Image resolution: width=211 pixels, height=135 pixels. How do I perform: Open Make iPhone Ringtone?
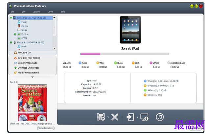(x=28, y=73)
